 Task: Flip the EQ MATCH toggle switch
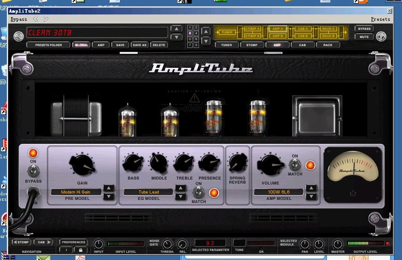199,193
